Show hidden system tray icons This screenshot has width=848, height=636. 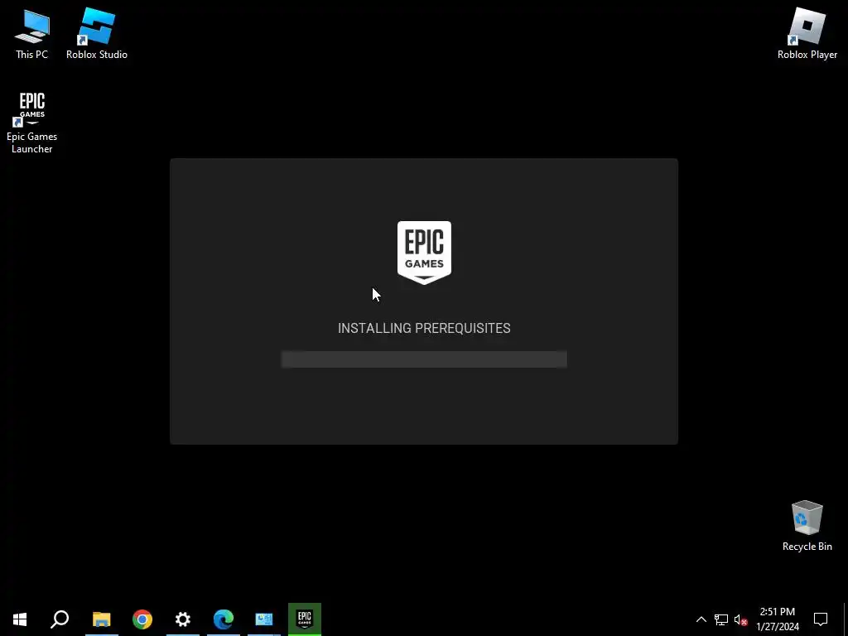point(701,619)
